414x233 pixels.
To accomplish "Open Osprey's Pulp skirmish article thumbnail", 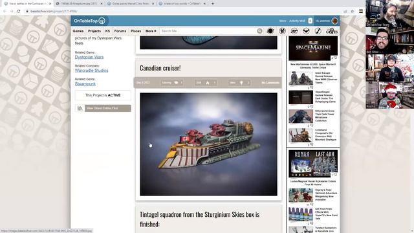I will tap(301, 195).
